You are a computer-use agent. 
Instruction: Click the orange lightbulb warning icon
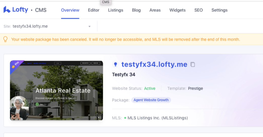tap(5, 39)
